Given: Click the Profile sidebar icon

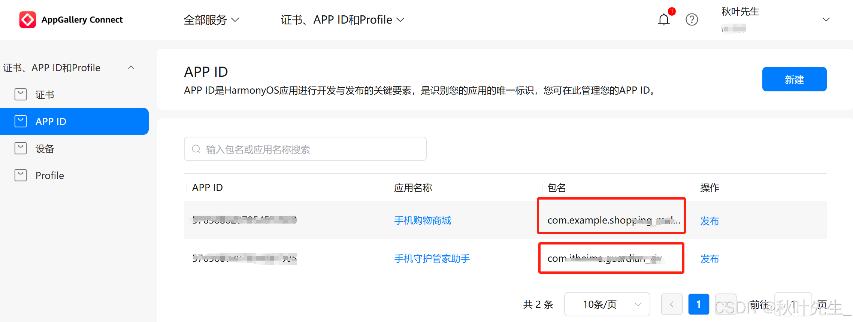Looking at the screenshot, I should [x=21, y=175].
